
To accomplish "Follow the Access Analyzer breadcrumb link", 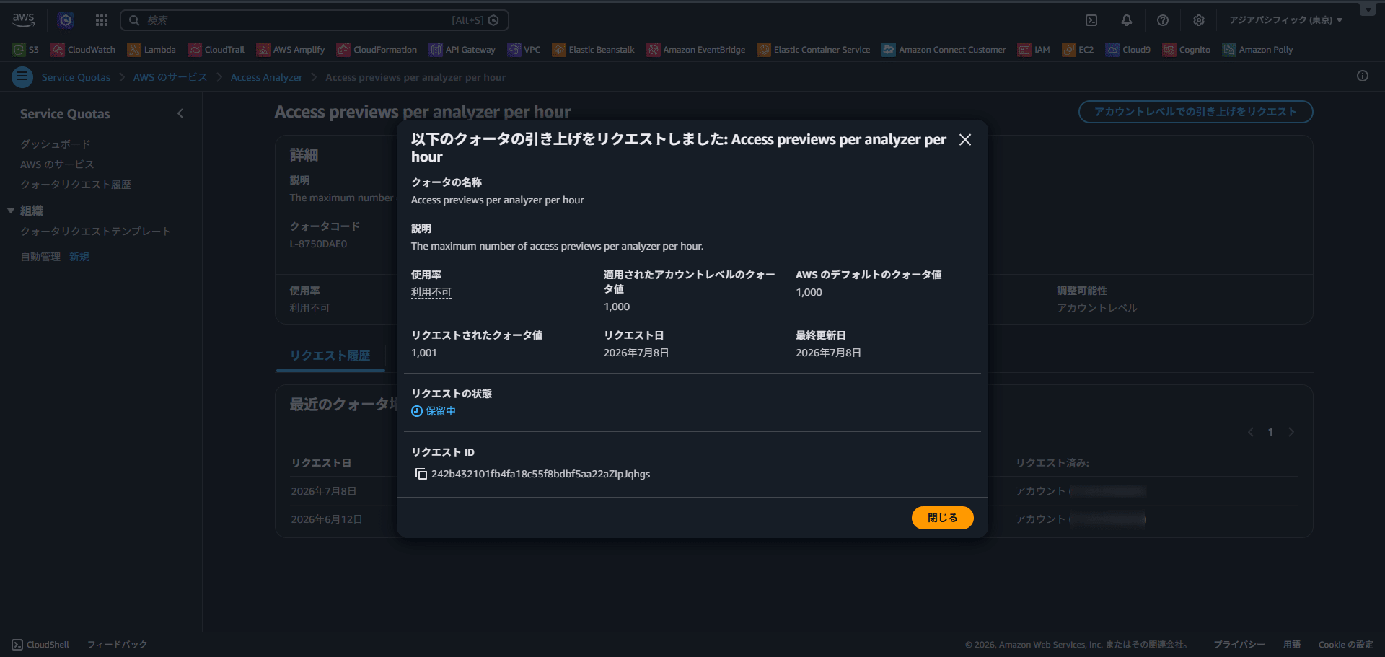I will click(x=266, y=77).
